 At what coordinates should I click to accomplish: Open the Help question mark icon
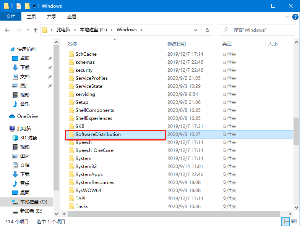295,17
